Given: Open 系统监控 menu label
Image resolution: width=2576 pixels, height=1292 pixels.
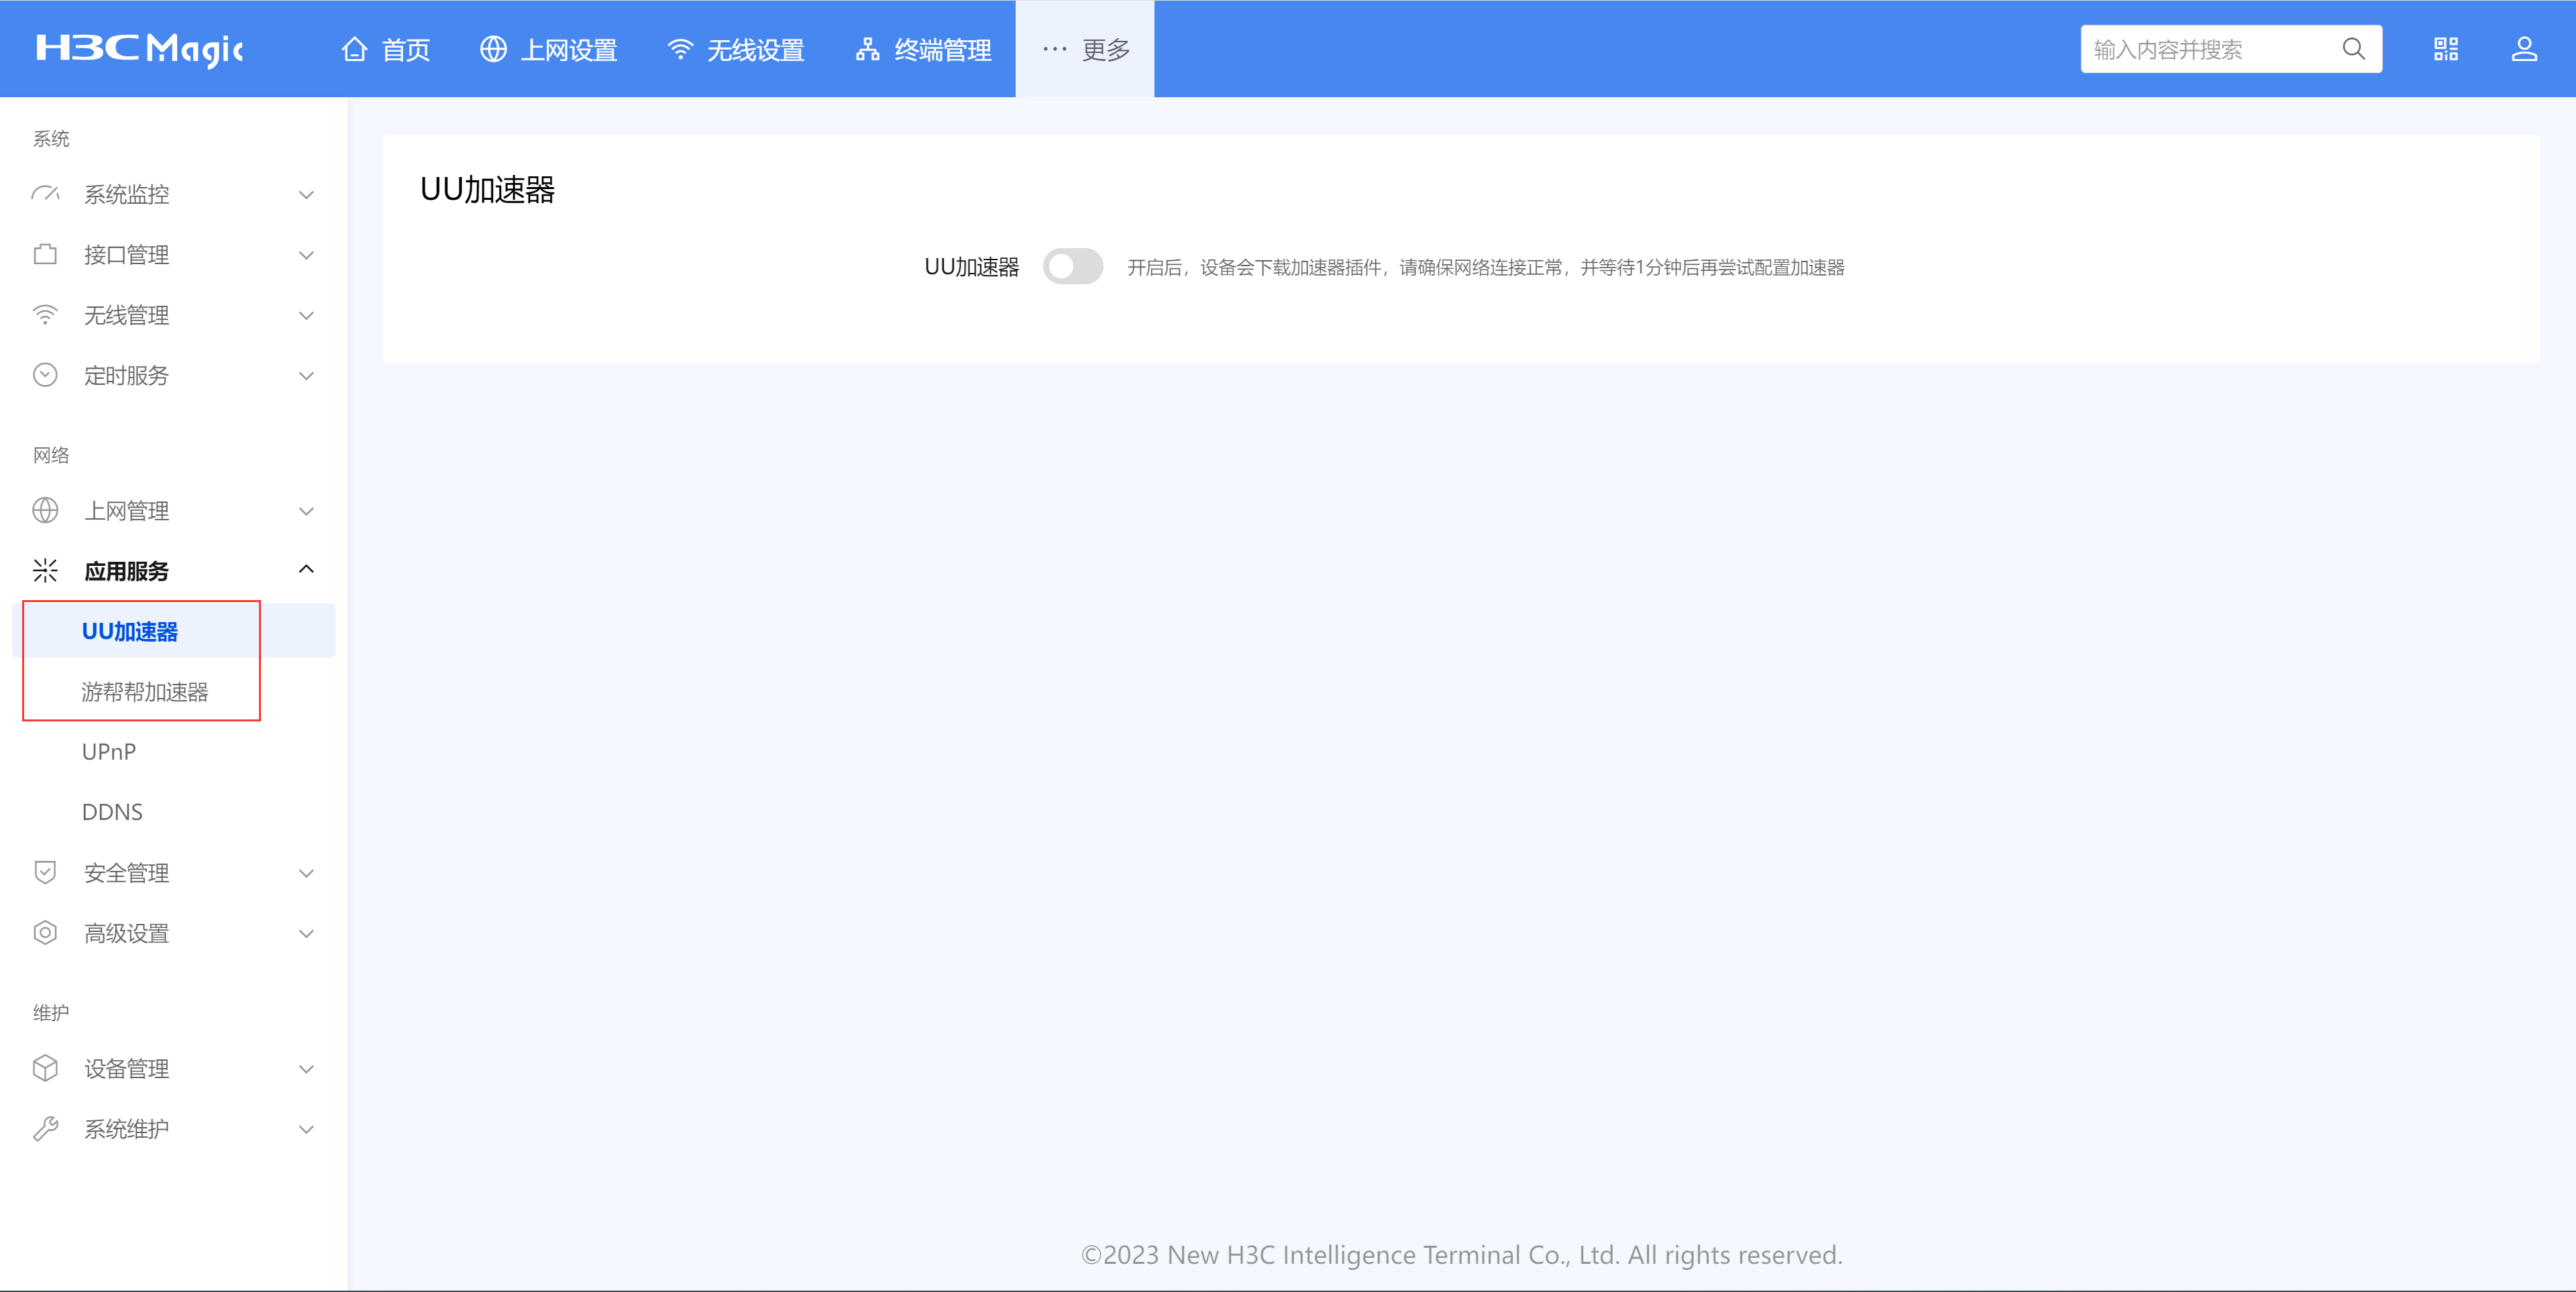Looking at the screenshot, I should (127, 194).
